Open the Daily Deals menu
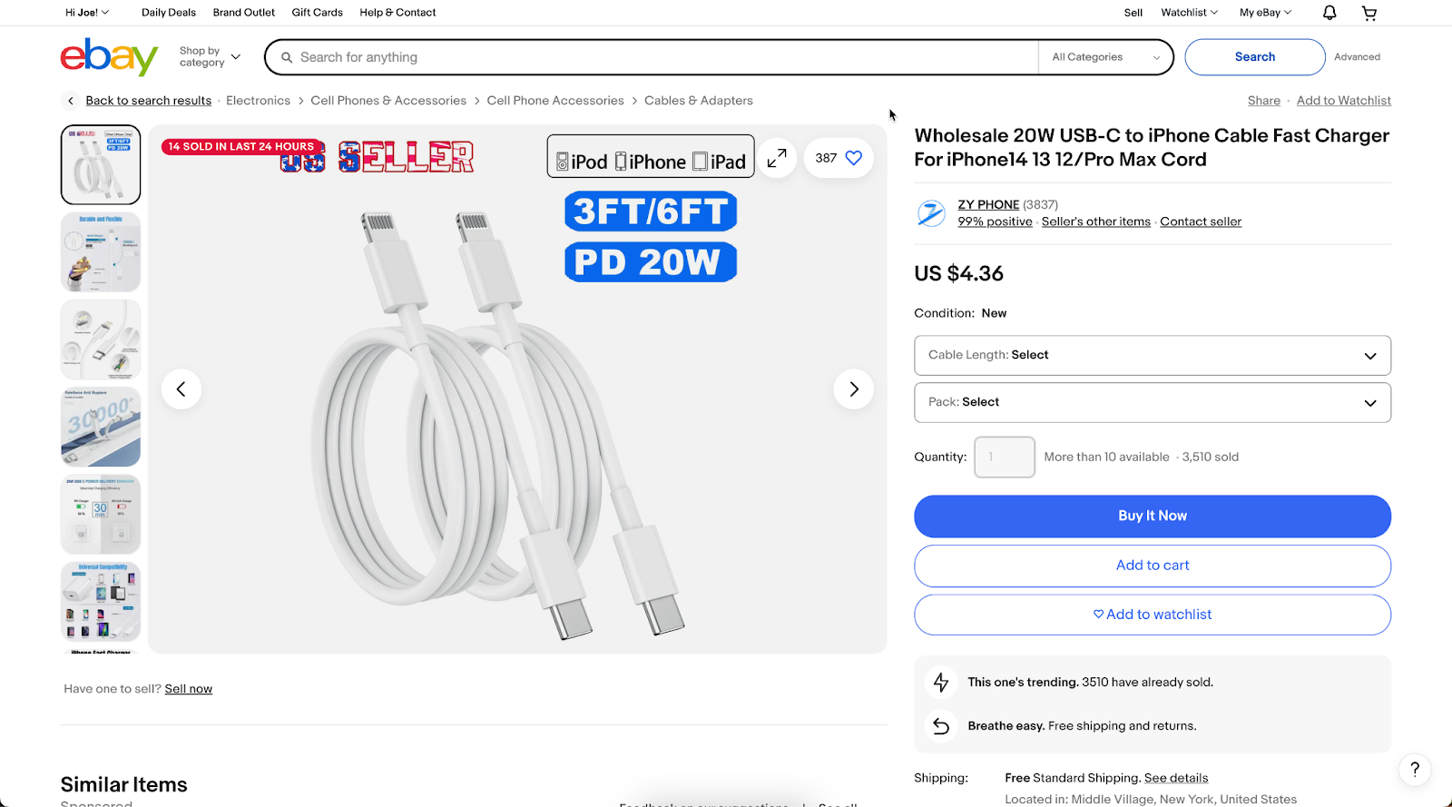 pyautogui.click(x=168, y=12)
